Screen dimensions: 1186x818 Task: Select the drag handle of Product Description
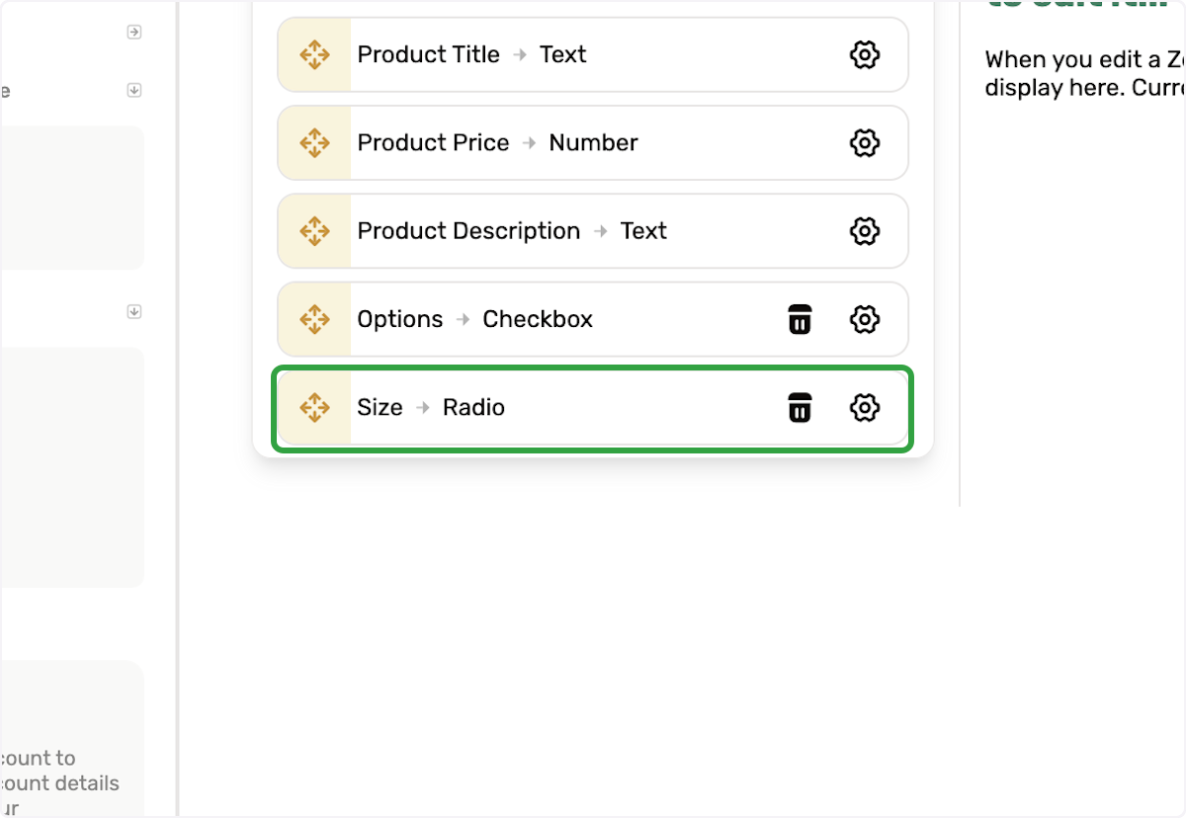314,231
